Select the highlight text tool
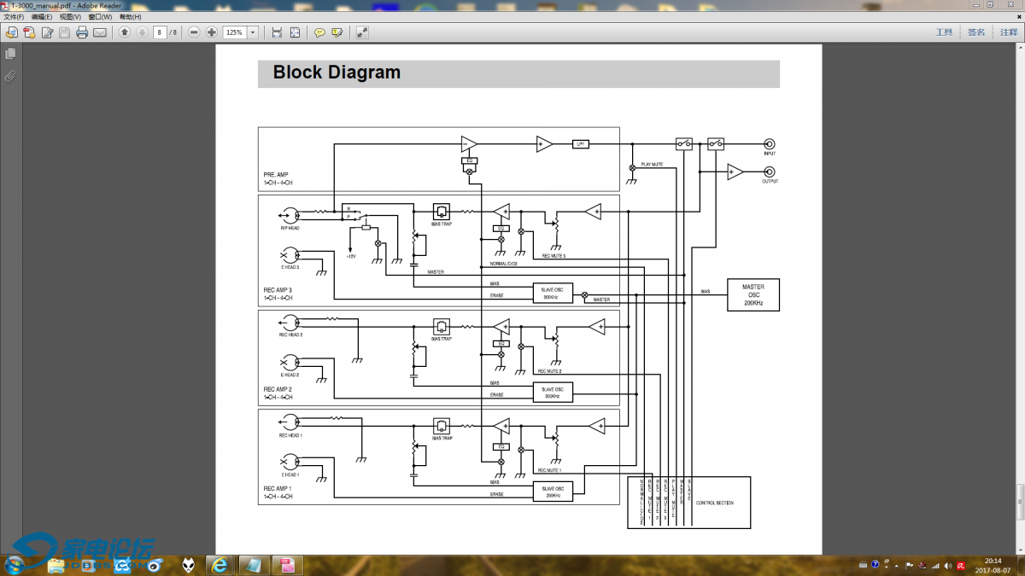Image resolution: width=1025 pixels, height=576 pixels. [337, 32]
